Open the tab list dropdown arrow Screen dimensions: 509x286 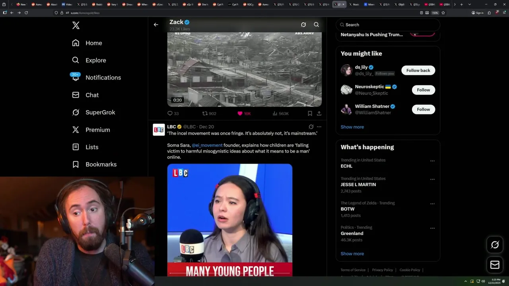click(x=470, y=4)
